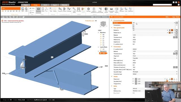
Task: Click the zoom-all extents icon
Action: pyautogui.click(x=20, y=17)
